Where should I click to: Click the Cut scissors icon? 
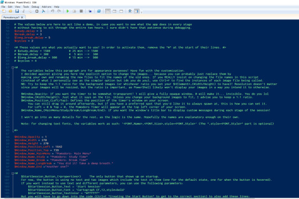point(24,11)
